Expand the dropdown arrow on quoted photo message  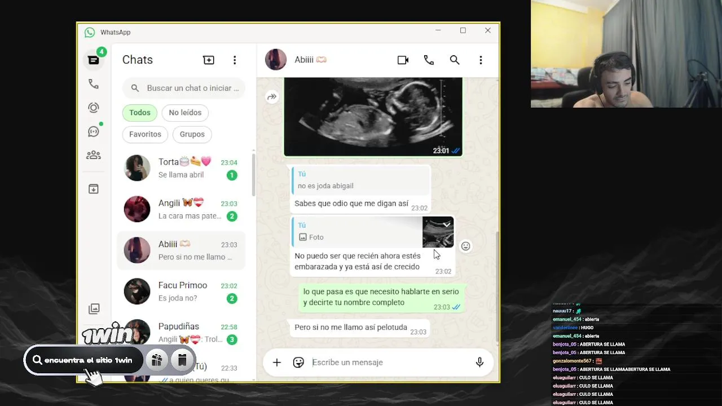(x=447, y=224)
